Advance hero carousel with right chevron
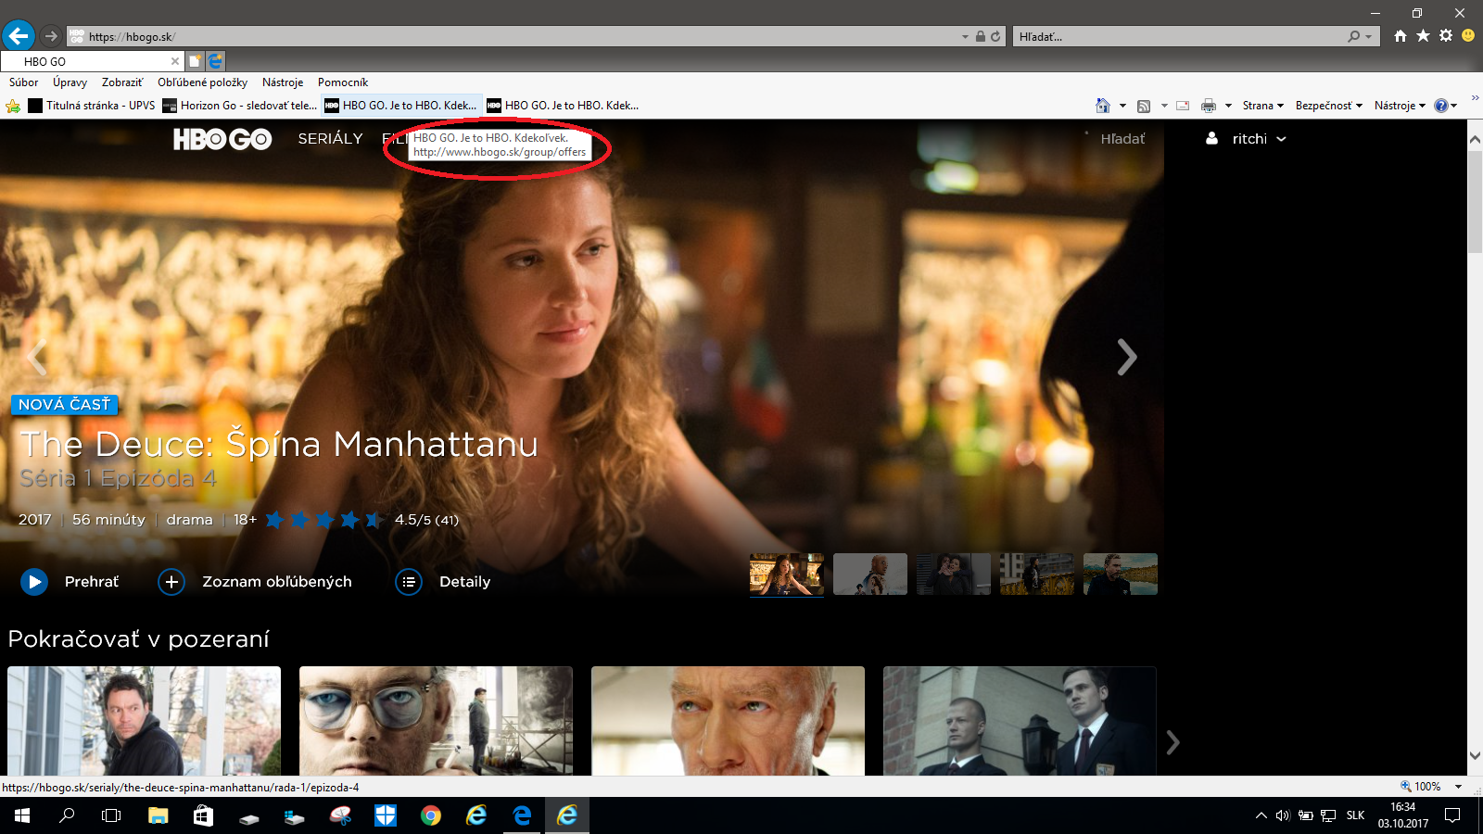 [1126, 357]
